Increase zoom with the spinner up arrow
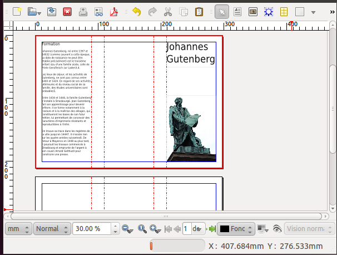Screen dimensions: 337x255 pyautogui.click(x=116, y=226)
